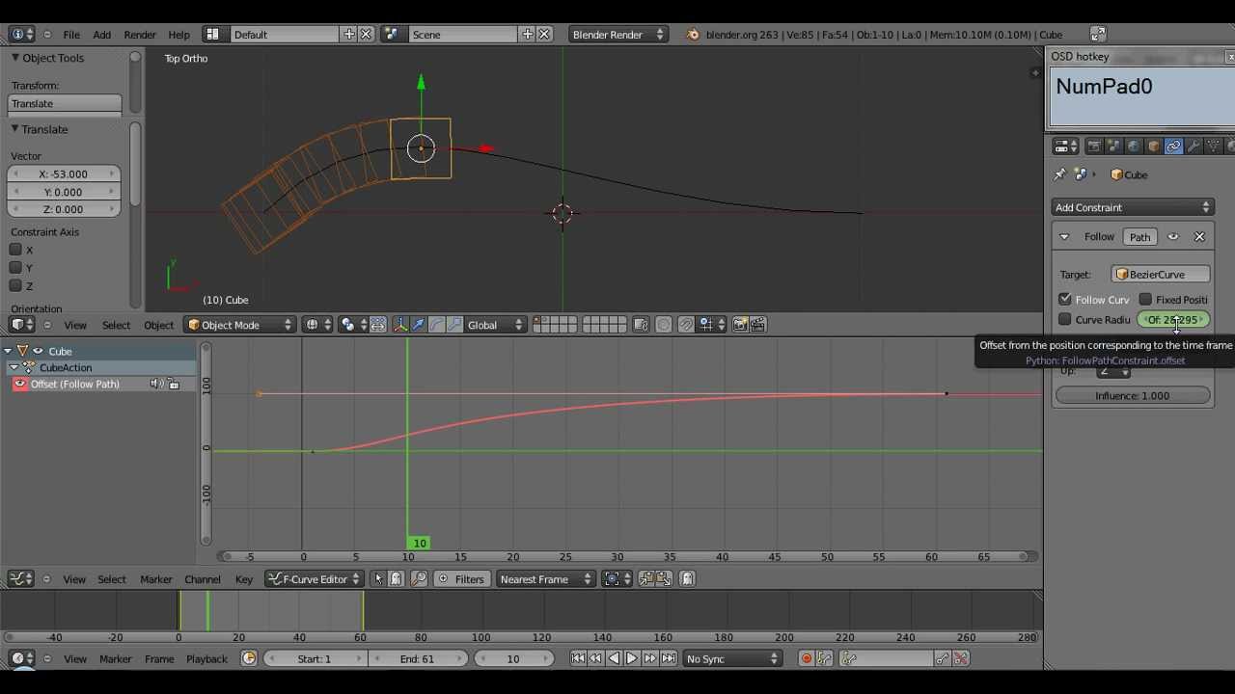1235x694 pixels.
Task: Open the Playback menu in timeline
Action: (206, 658)
